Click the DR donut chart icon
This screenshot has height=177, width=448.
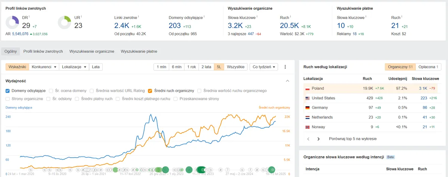(x=12, y=22)
